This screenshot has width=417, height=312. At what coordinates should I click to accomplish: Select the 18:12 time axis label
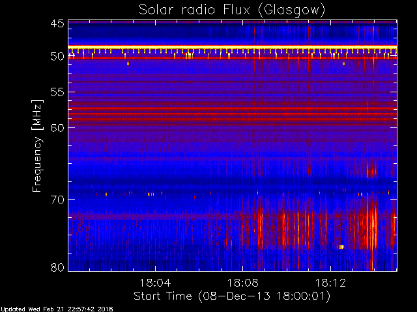[x=330, y=283]
